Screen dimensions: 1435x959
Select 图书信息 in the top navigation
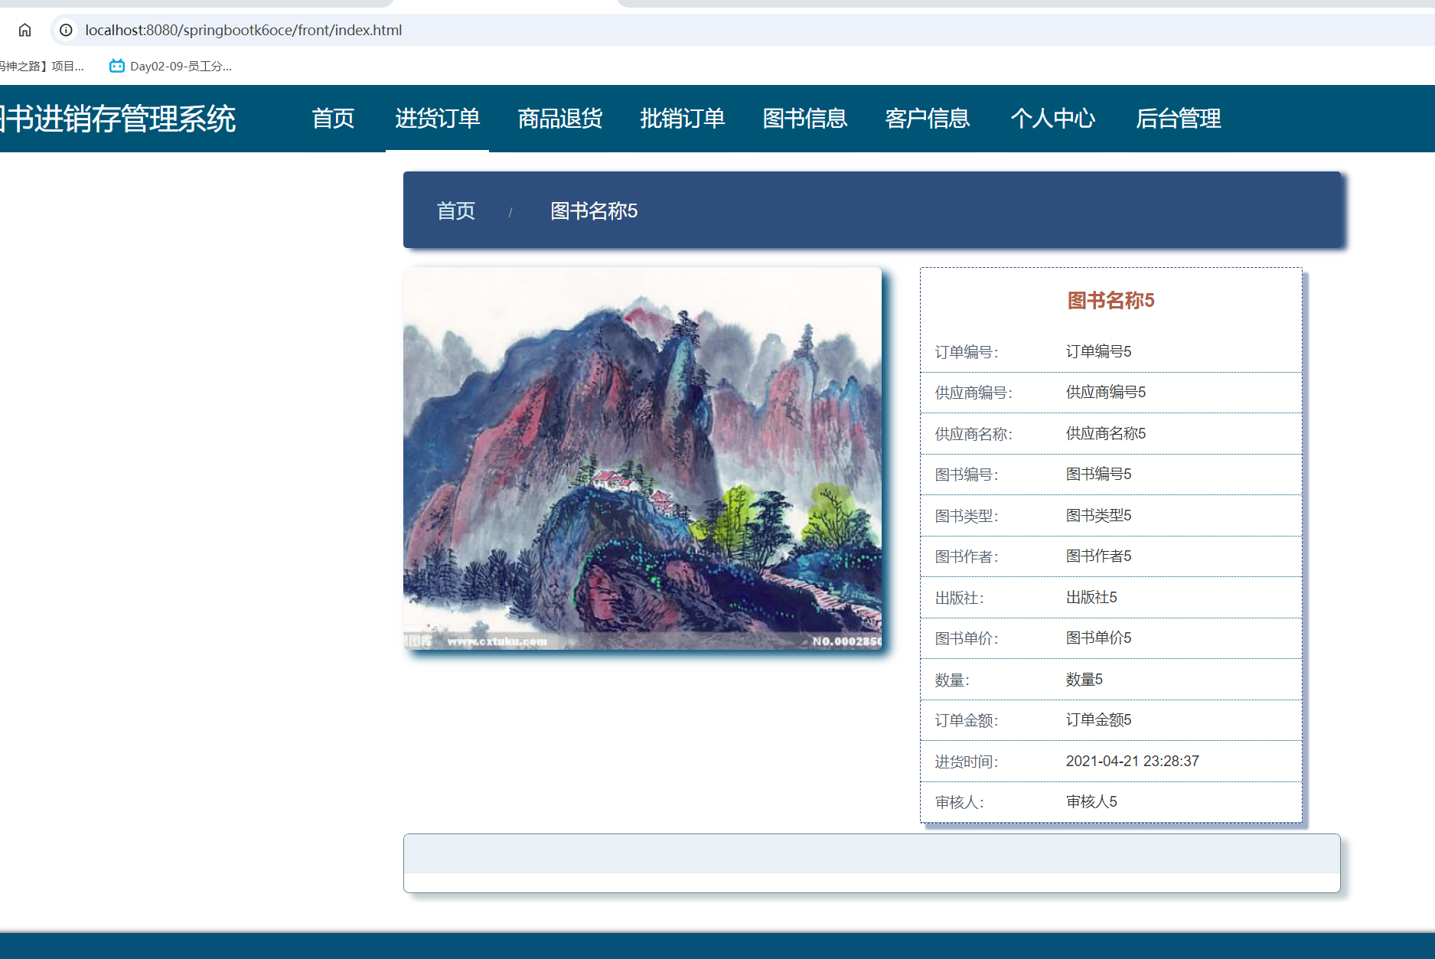click(x=805, y=119)
